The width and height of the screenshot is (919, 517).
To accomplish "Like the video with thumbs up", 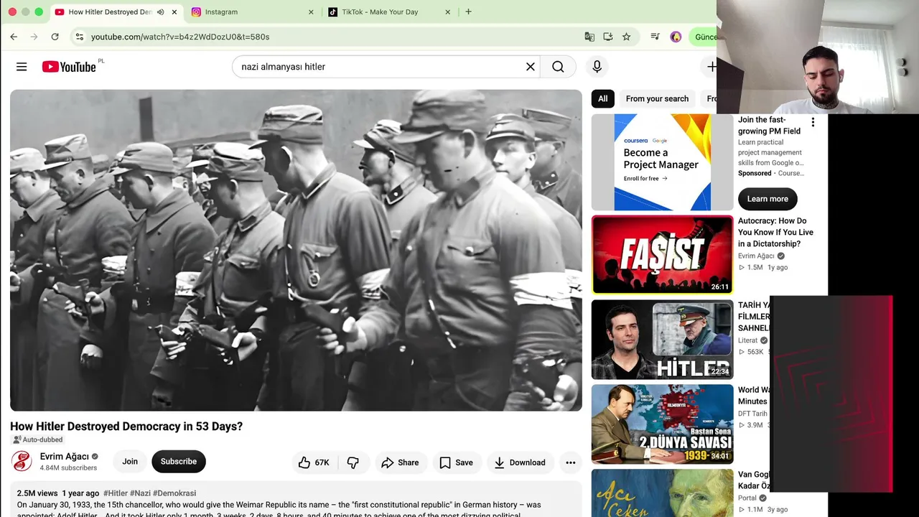I will [314, 462].
